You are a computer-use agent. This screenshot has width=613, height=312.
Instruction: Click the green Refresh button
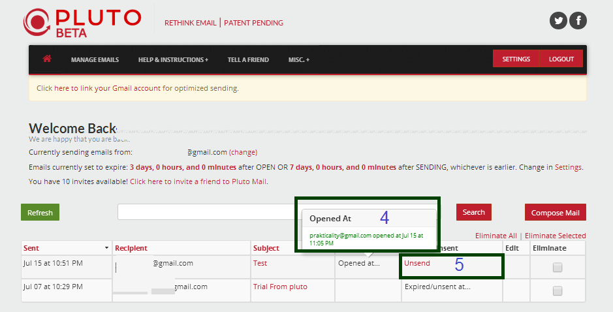[40, 212]
